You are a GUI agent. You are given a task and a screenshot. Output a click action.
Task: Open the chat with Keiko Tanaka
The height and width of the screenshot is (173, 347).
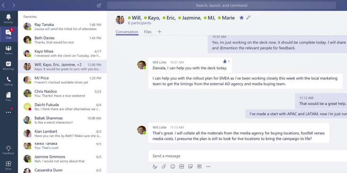[62, 146]
